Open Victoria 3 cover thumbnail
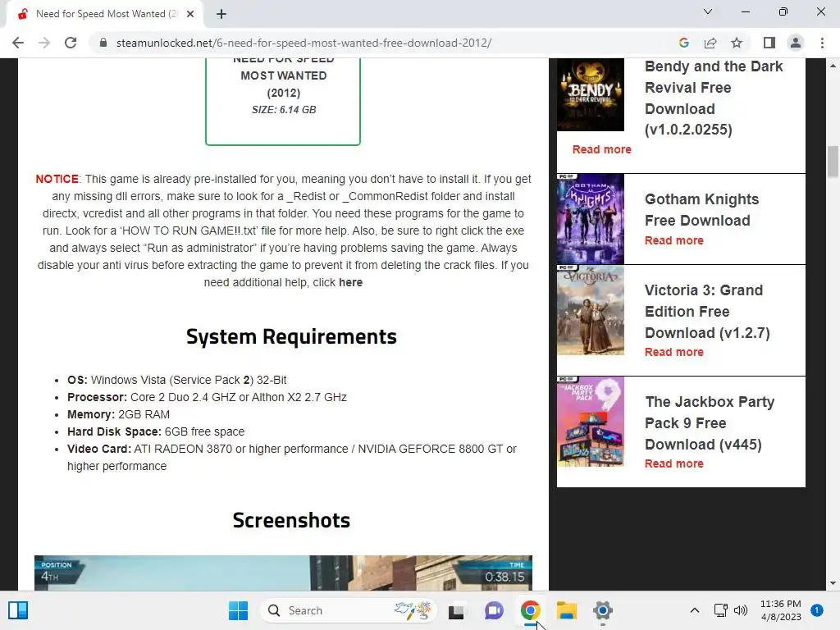 point(591,310)
